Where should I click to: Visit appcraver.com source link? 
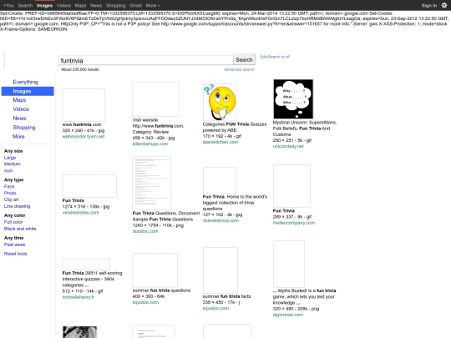click(x=288, y=315)
